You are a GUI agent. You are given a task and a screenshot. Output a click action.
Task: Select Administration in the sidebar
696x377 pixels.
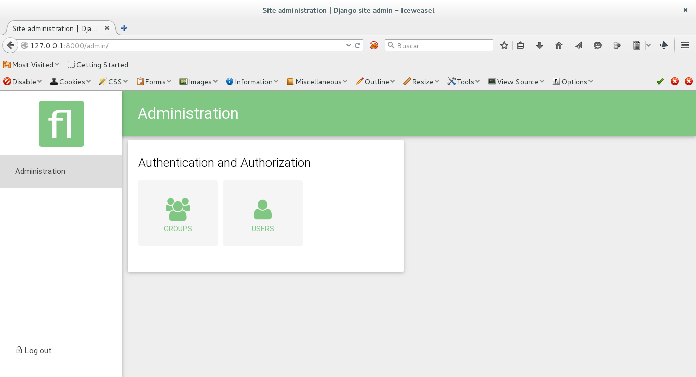(40, 171)
